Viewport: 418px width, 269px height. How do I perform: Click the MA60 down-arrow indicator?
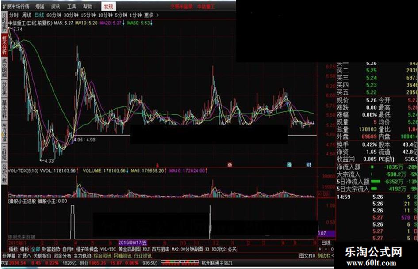pos(151,23)
